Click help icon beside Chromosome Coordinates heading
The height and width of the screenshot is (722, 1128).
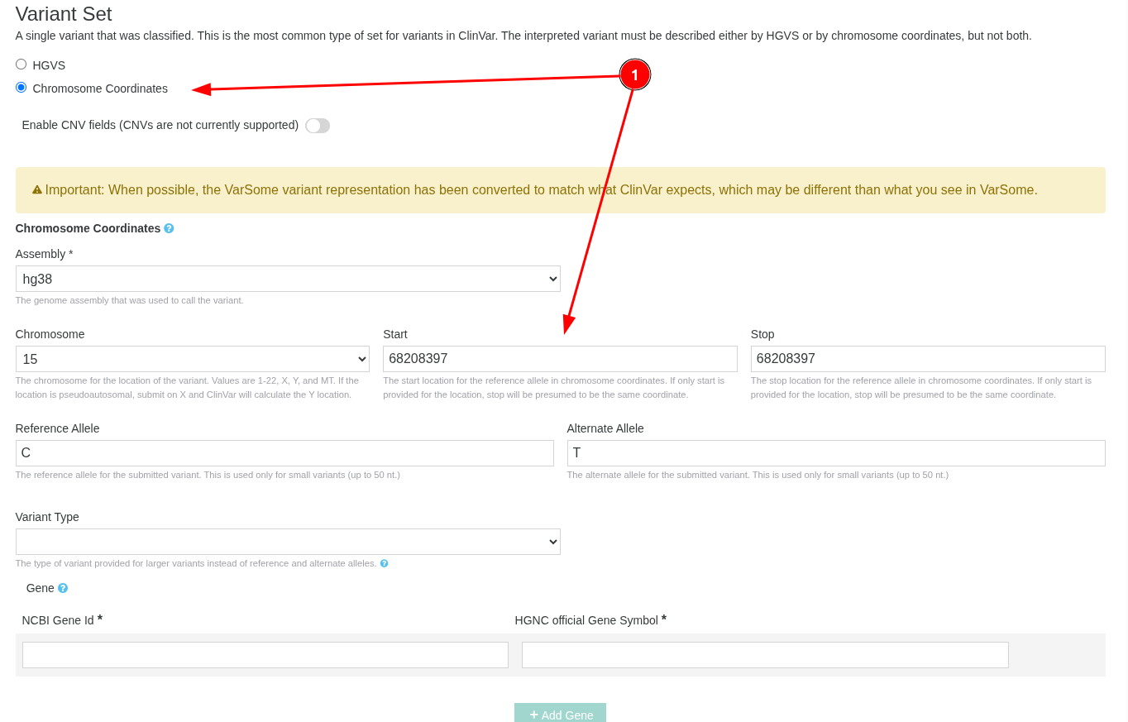pos(169,228)
